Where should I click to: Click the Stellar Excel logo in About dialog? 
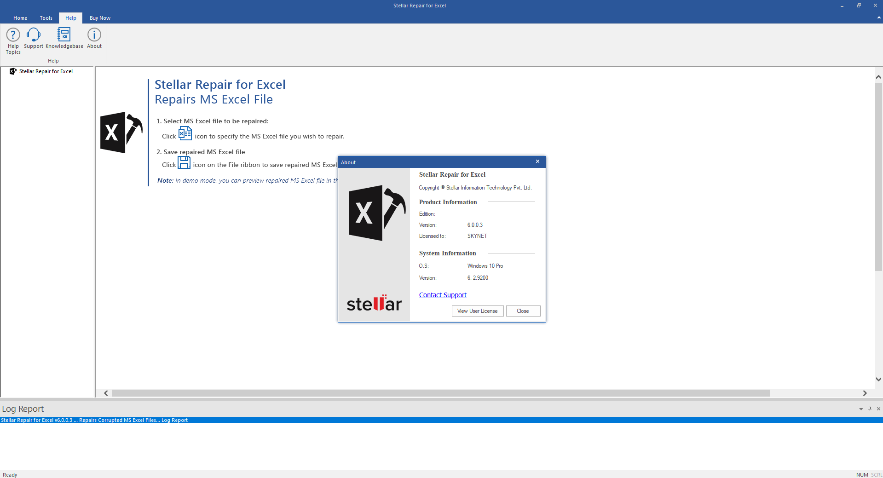[x=377, y=213]
